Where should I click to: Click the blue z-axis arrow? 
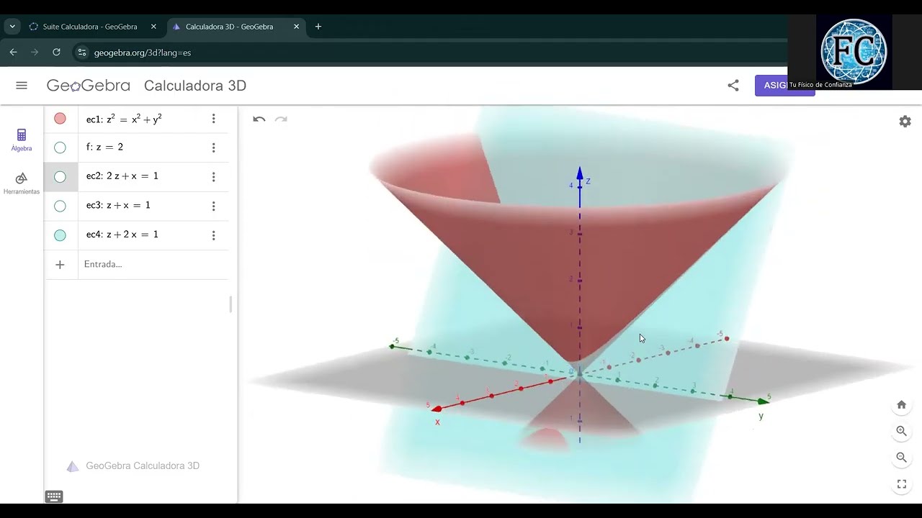tap(579, 173)
